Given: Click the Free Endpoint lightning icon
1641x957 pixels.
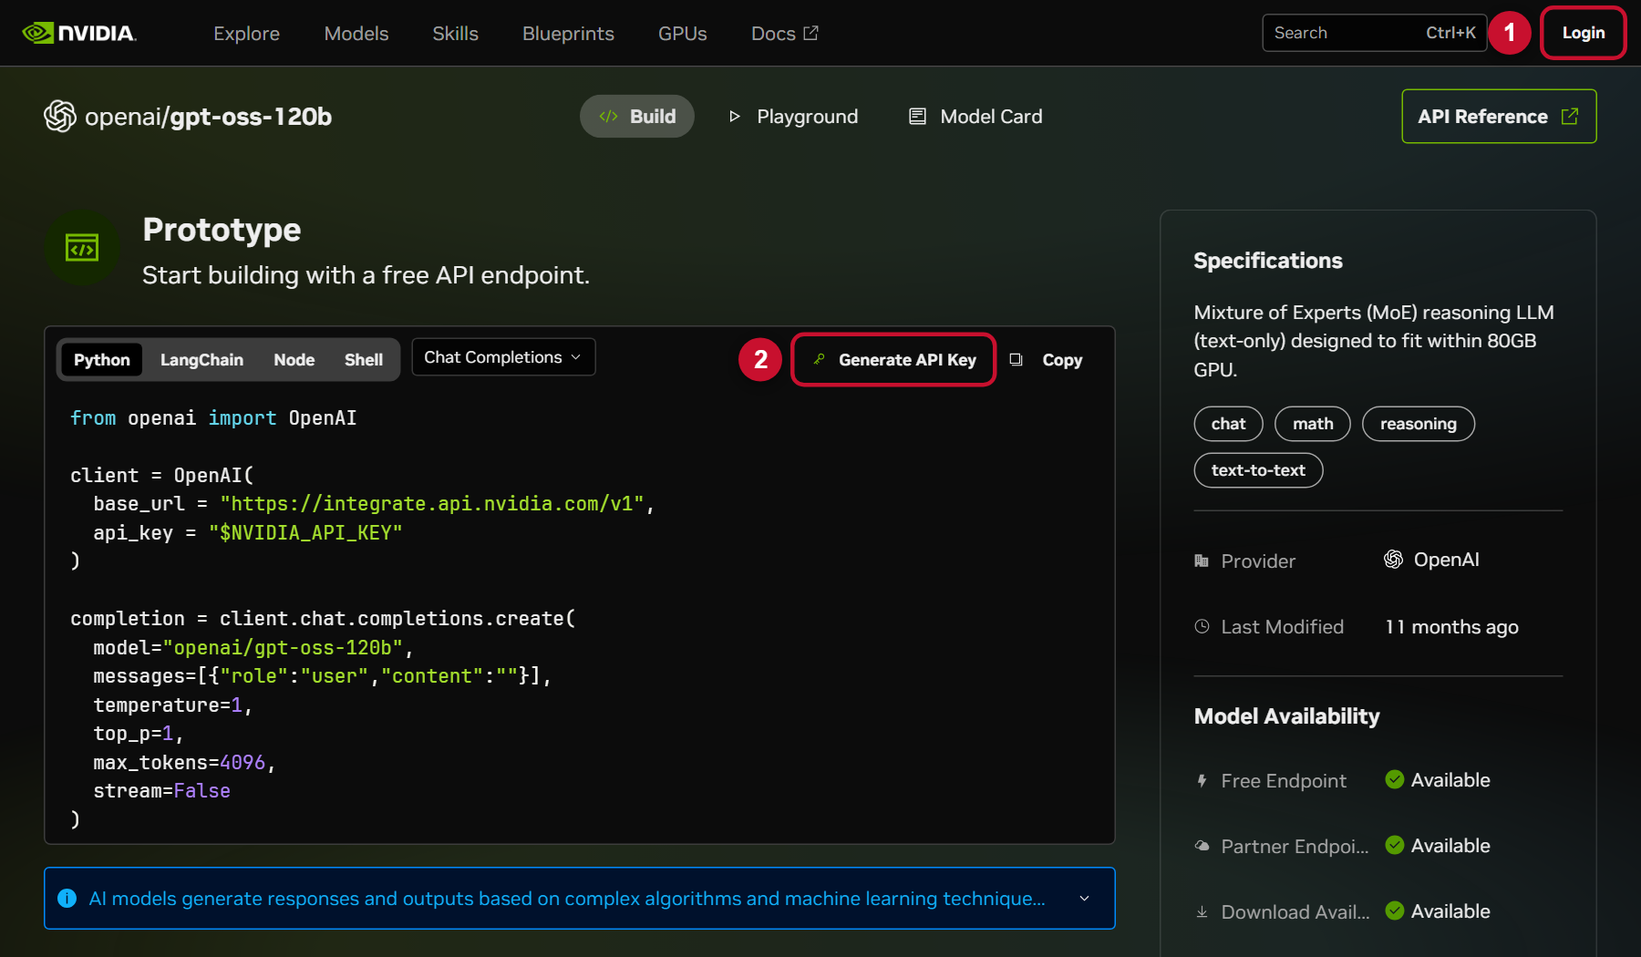Looking at the screenshot, I should pyautogui.click(x=1202, y=780).
